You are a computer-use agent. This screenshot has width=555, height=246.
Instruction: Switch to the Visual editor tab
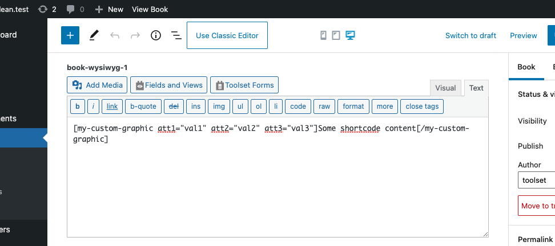click(445, 88)
